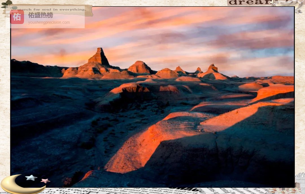
Task: Open the youshengprecision.com link
Action: click(x=49, y=23)
